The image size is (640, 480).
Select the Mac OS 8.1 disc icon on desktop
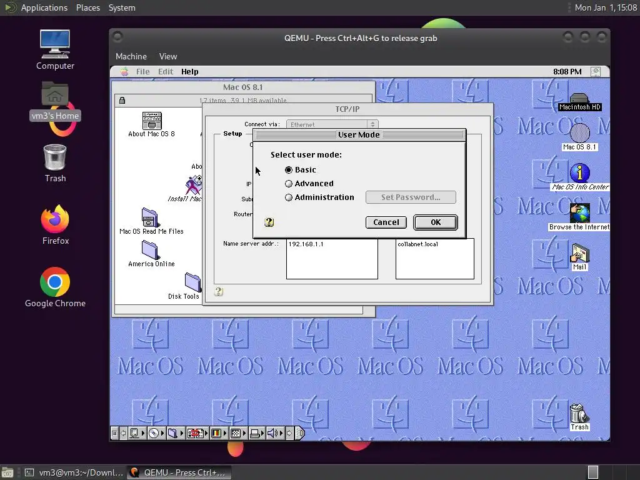point(579,137)
